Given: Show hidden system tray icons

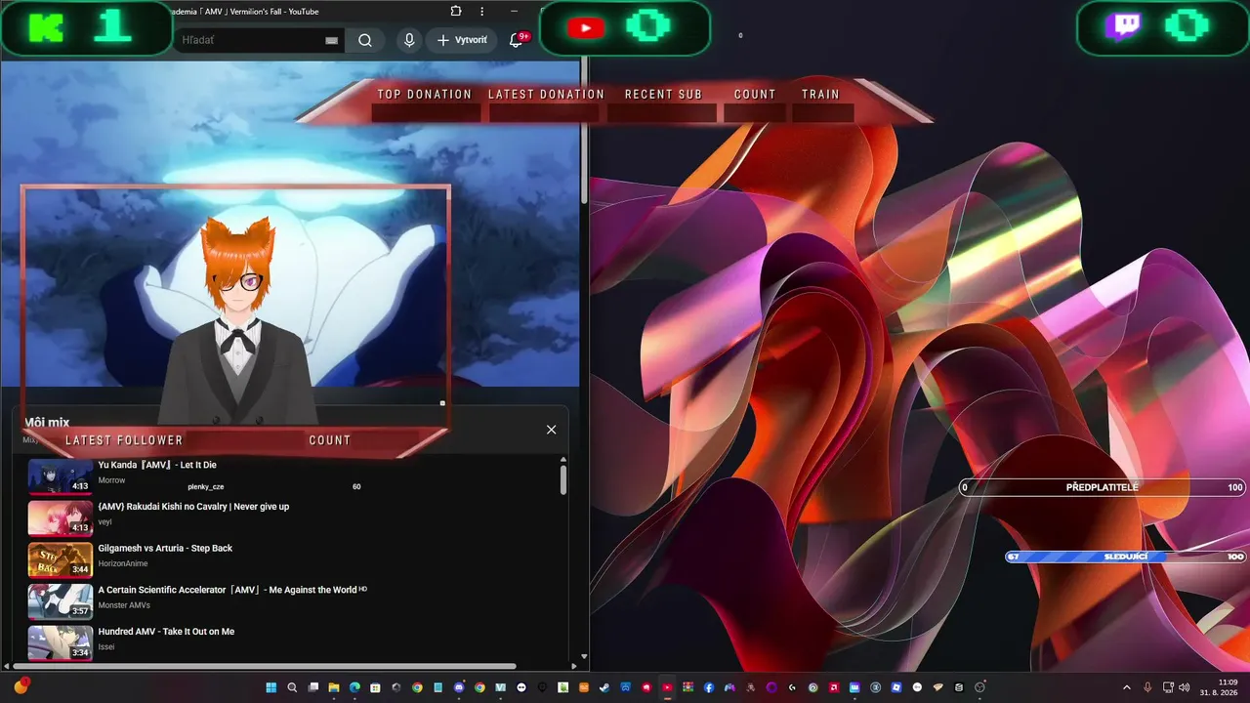Looking at the screenshot, I should point(1126,687).
